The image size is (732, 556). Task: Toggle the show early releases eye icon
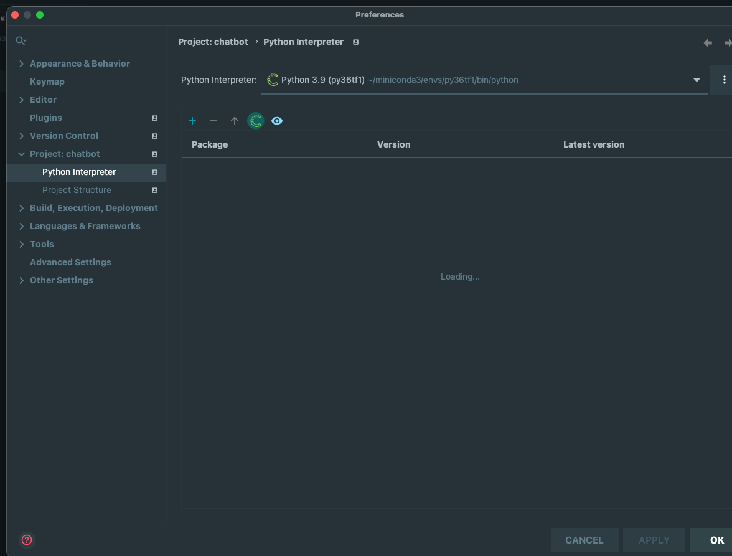(277, 121)
